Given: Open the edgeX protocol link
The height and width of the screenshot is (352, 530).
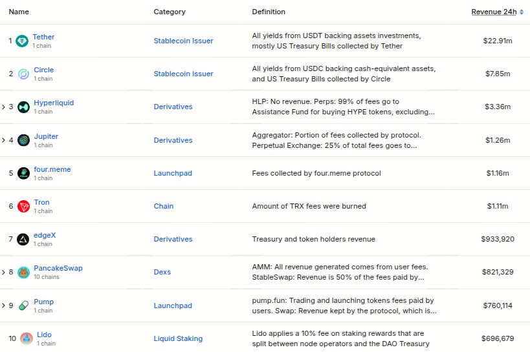Looking at the screenshot, I should coord(45,235).
